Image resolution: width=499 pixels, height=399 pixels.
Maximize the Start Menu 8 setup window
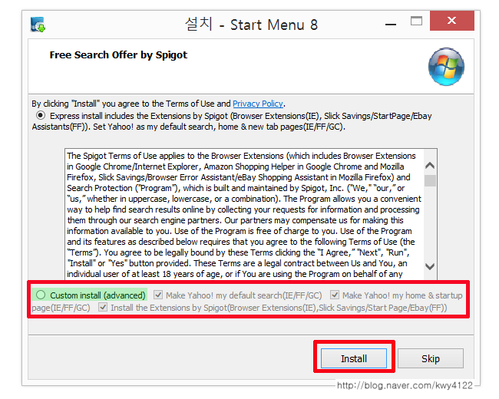pos(416,21)
